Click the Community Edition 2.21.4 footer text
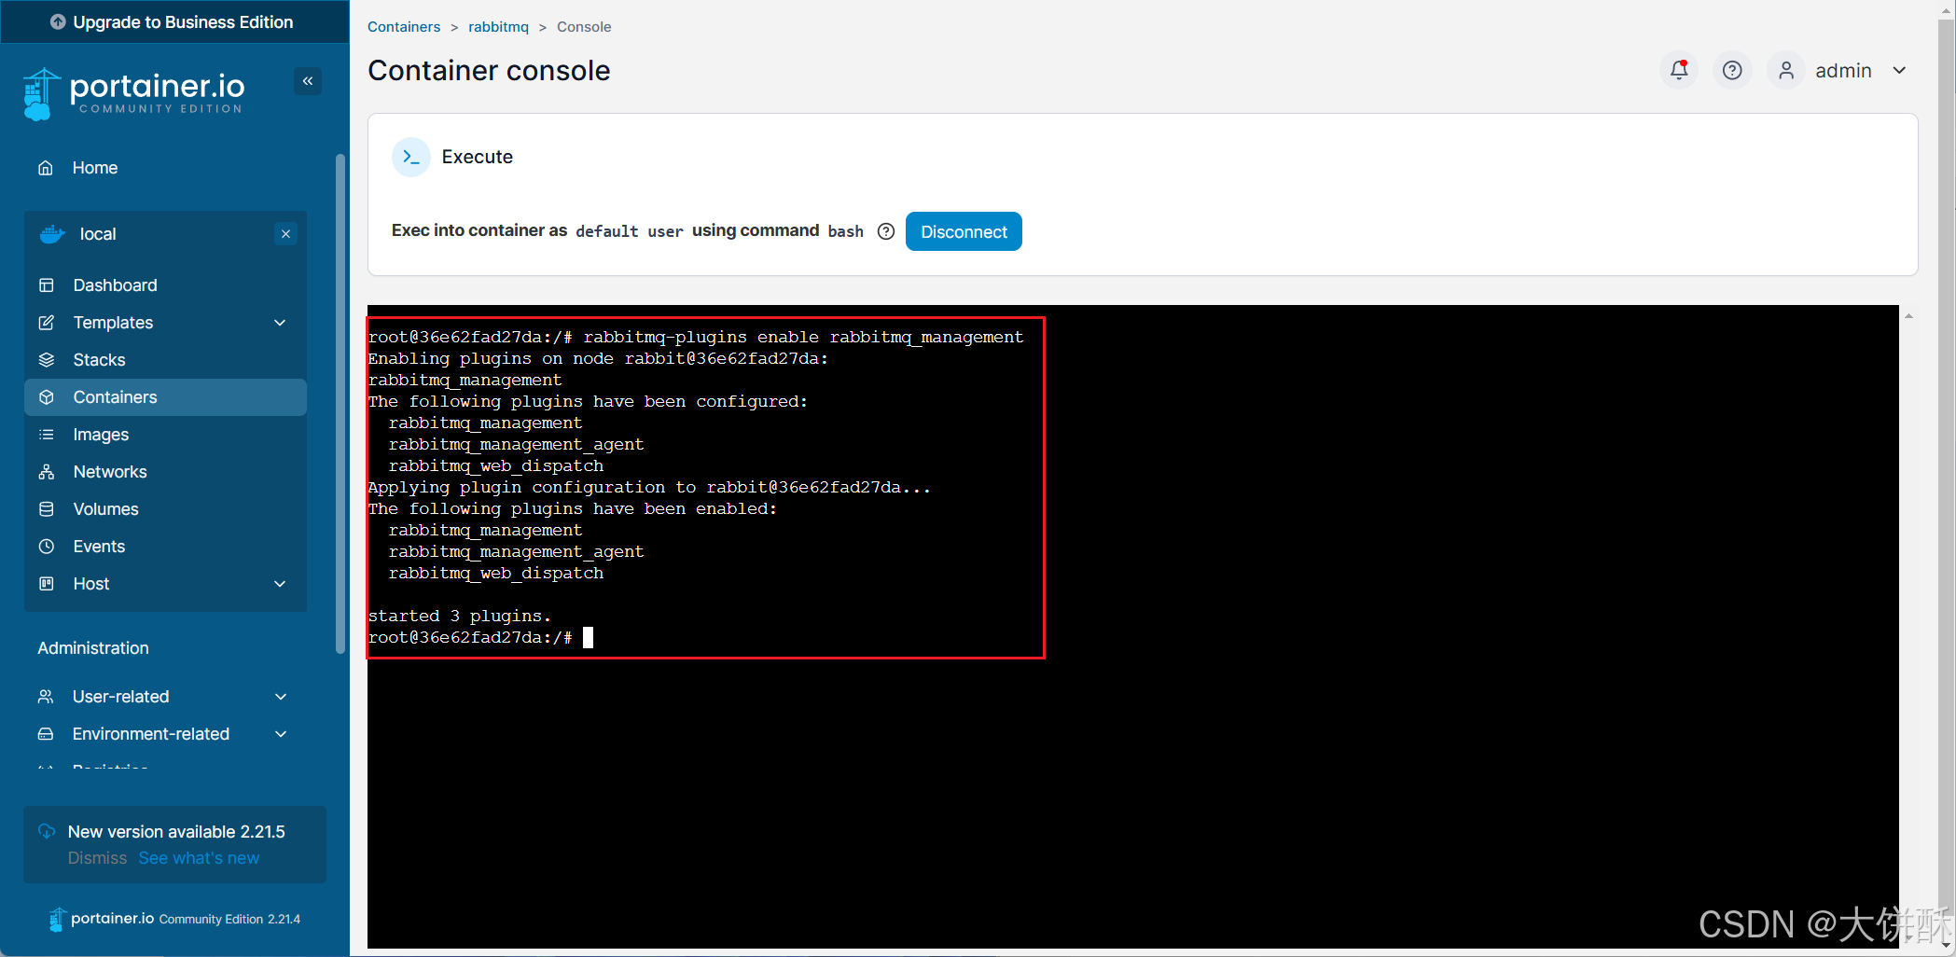The image size is (1956, 957). point(229,919)
